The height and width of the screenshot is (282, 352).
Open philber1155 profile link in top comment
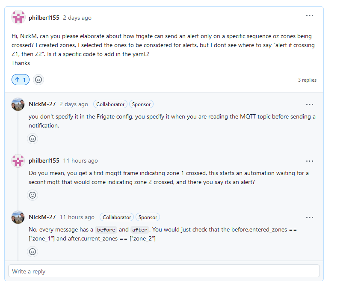[44, 18]
